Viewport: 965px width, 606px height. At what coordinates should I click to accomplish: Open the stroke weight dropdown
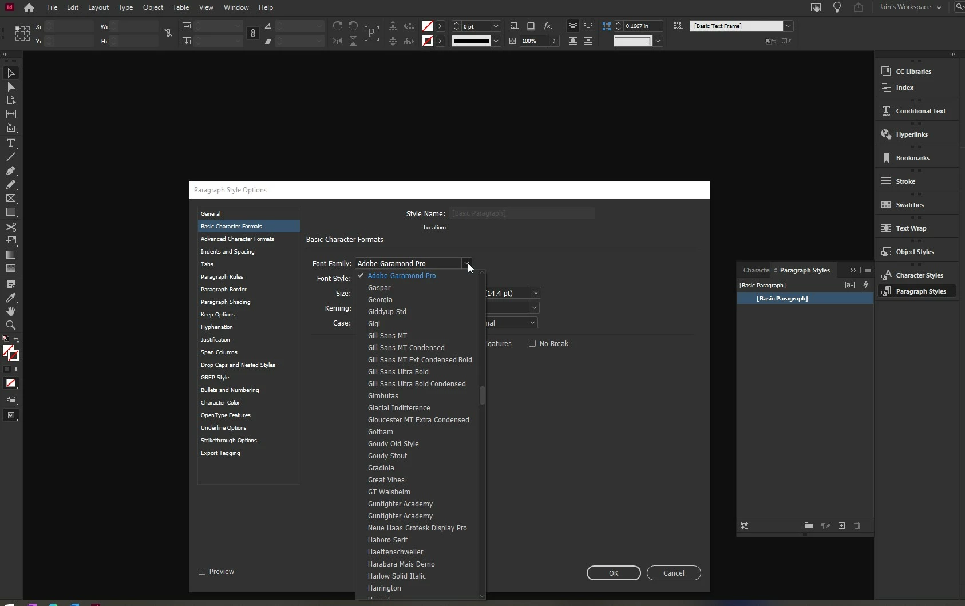tap(496, 26)
